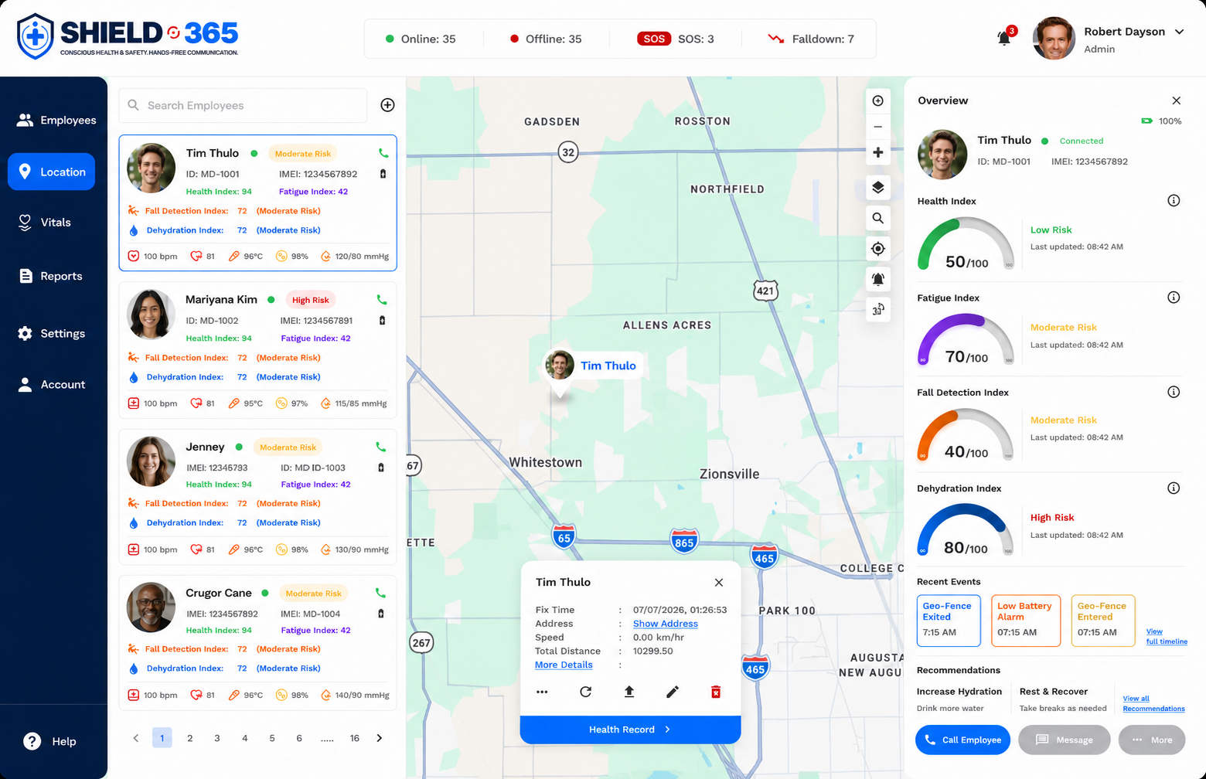Click the Falldown: 7 status indicator

point(810,39)
